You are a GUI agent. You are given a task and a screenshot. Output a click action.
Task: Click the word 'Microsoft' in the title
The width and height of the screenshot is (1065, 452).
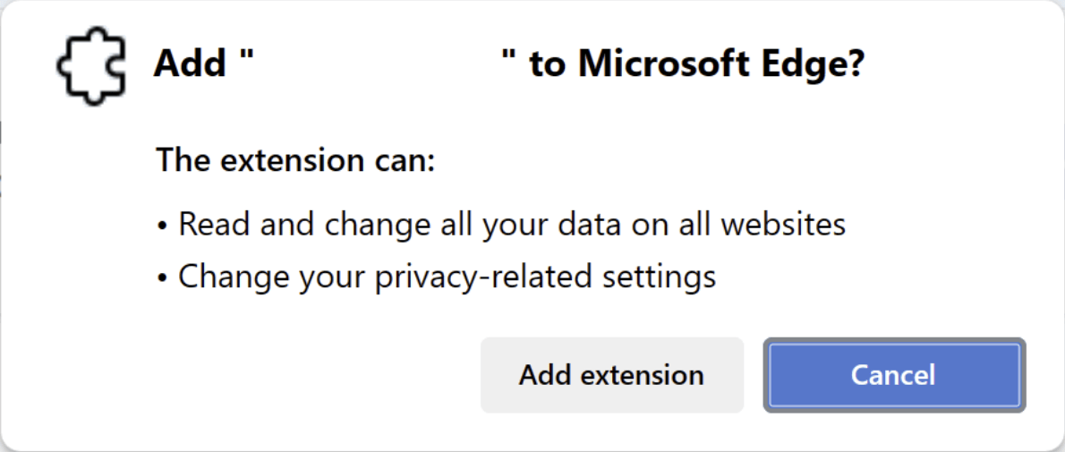click(660, 65)
